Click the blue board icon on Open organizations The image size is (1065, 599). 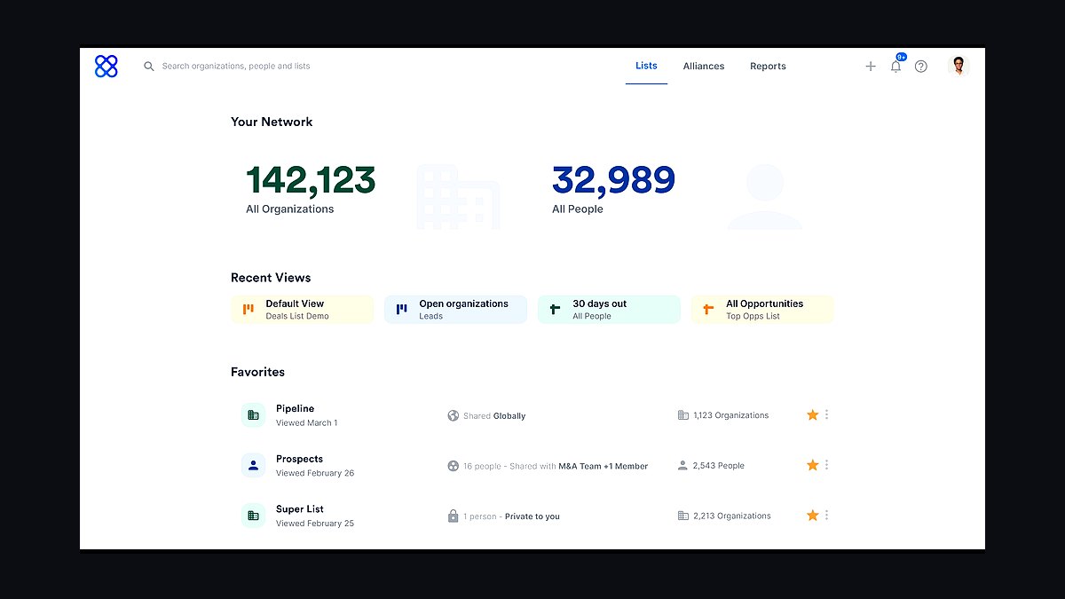point(402,310)
